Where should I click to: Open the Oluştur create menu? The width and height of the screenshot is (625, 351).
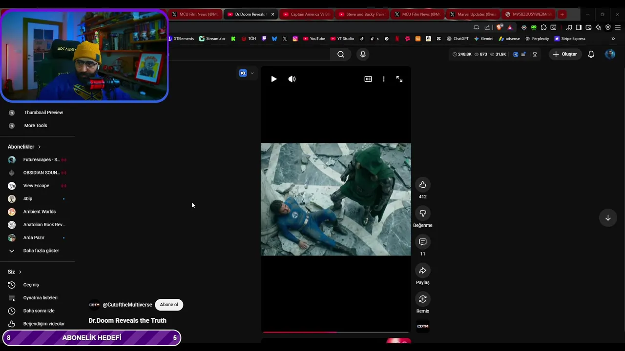pos(565,54)
